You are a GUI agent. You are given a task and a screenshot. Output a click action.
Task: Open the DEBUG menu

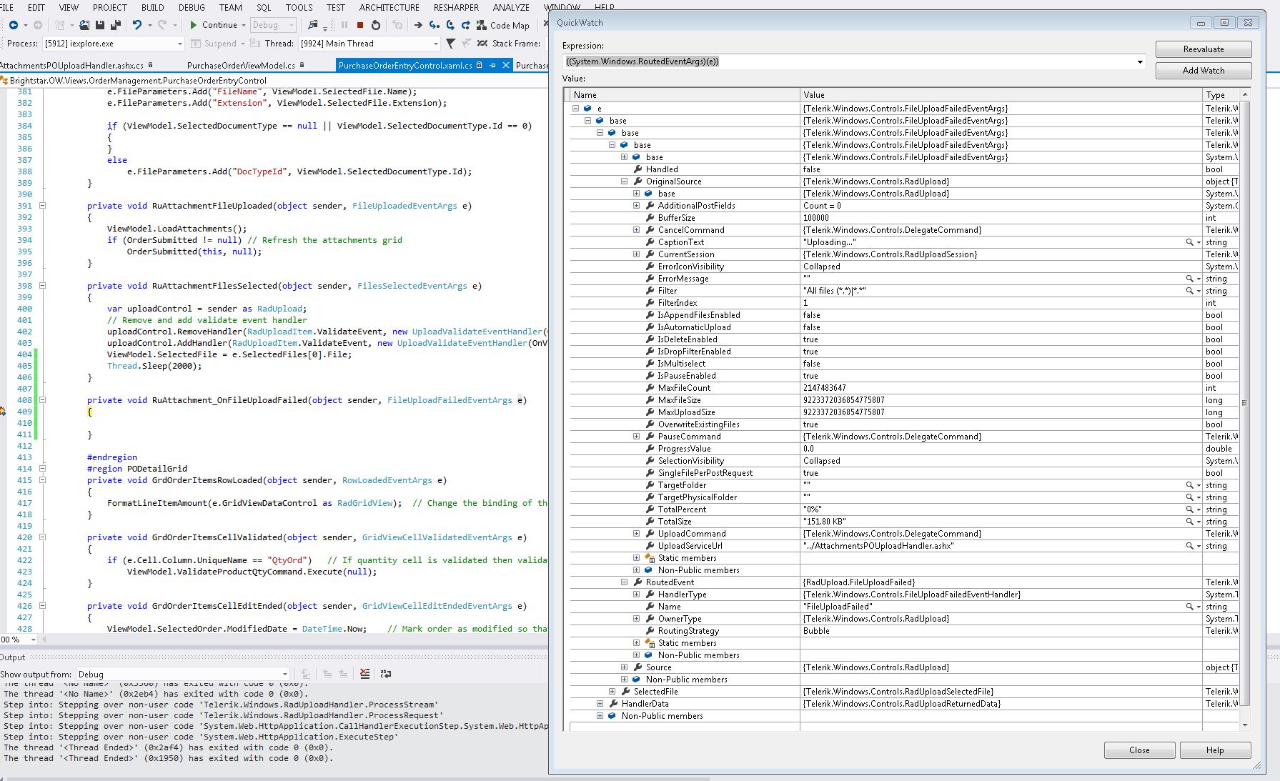(192, 7)
